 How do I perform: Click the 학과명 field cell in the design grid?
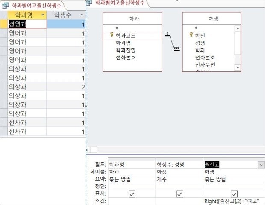tap(132, 165)
